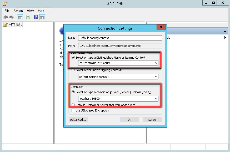Click the Path field with LDAP URL

pyautogui.click(x=120, y=46)
